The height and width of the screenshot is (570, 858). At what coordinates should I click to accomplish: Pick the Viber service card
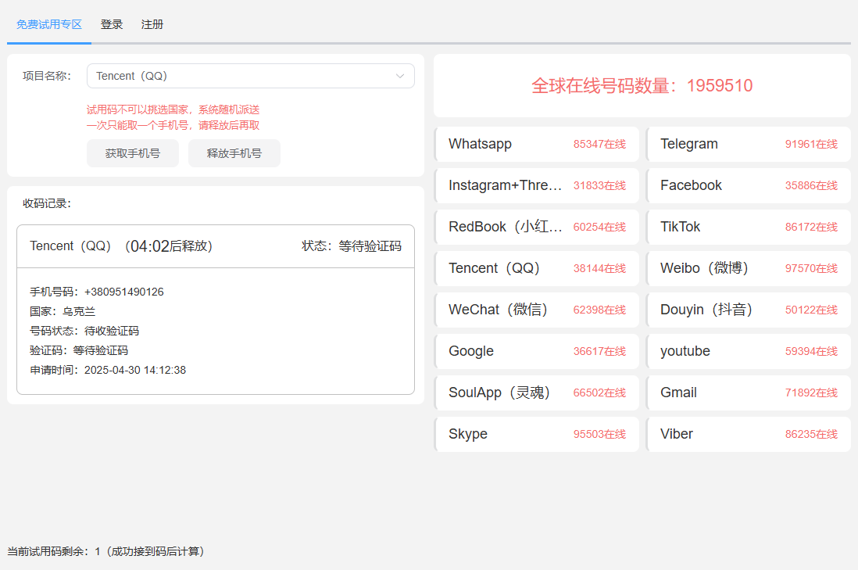[x=749, y=434]
